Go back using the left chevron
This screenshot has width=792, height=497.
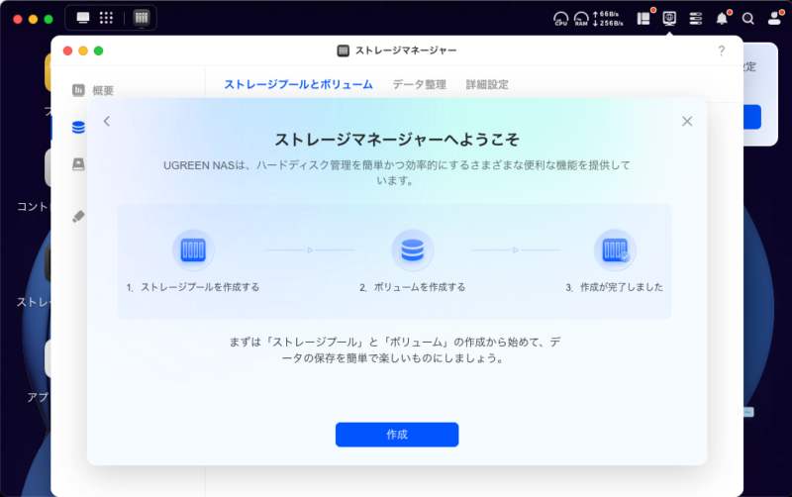click(107, 121)
